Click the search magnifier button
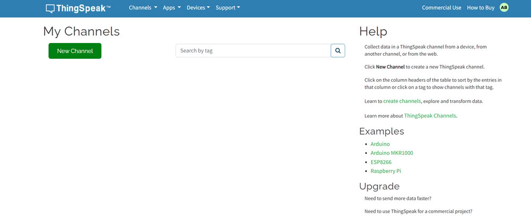 point(338,50)
